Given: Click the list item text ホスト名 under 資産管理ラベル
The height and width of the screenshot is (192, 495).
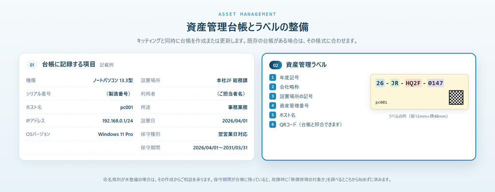Looking at the screenshot, I should click(x=287, y=115).
